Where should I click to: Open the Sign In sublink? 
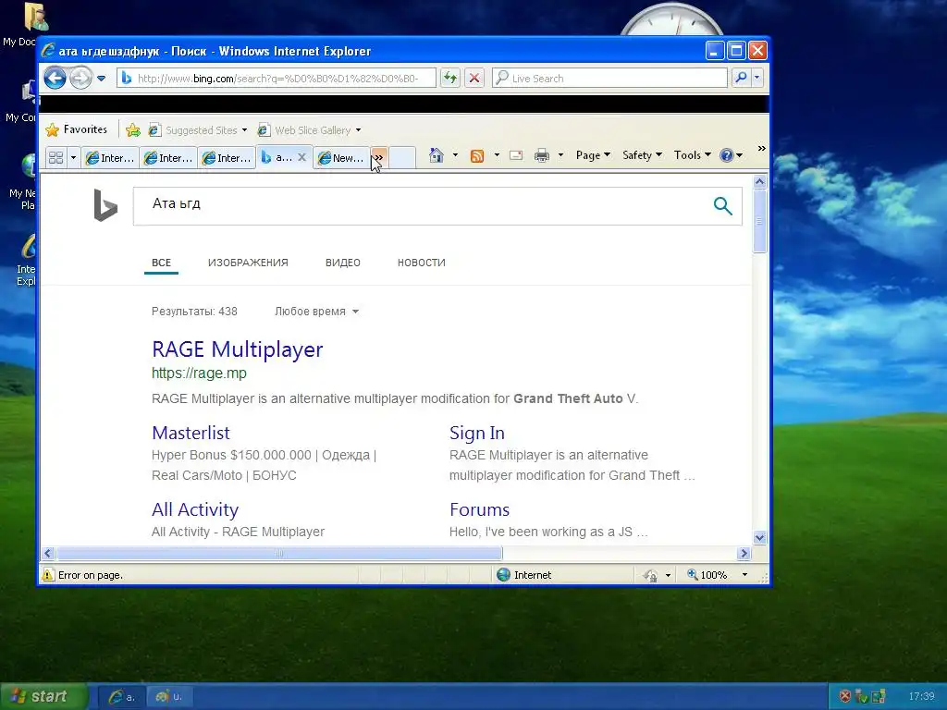(477, 433)
